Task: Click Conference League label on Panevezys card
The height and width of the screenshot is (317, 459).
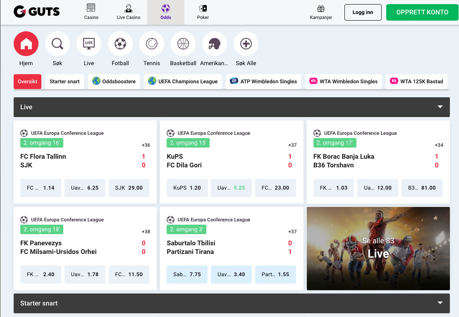Action: click(x=67, y=220)
